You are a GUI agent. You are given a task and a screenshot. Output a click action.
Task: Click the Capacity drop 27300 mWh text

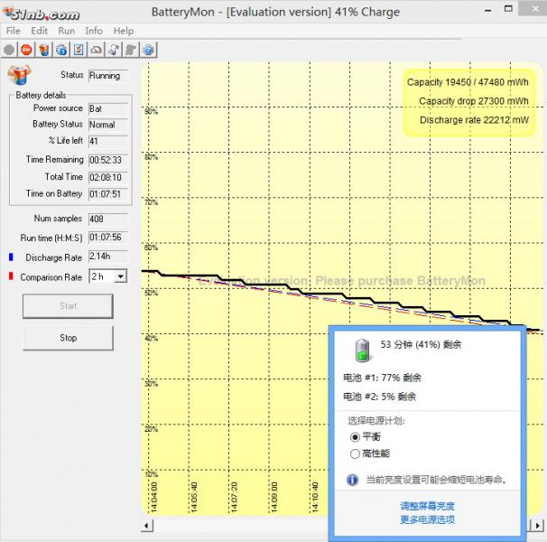(x=473, y=101)
